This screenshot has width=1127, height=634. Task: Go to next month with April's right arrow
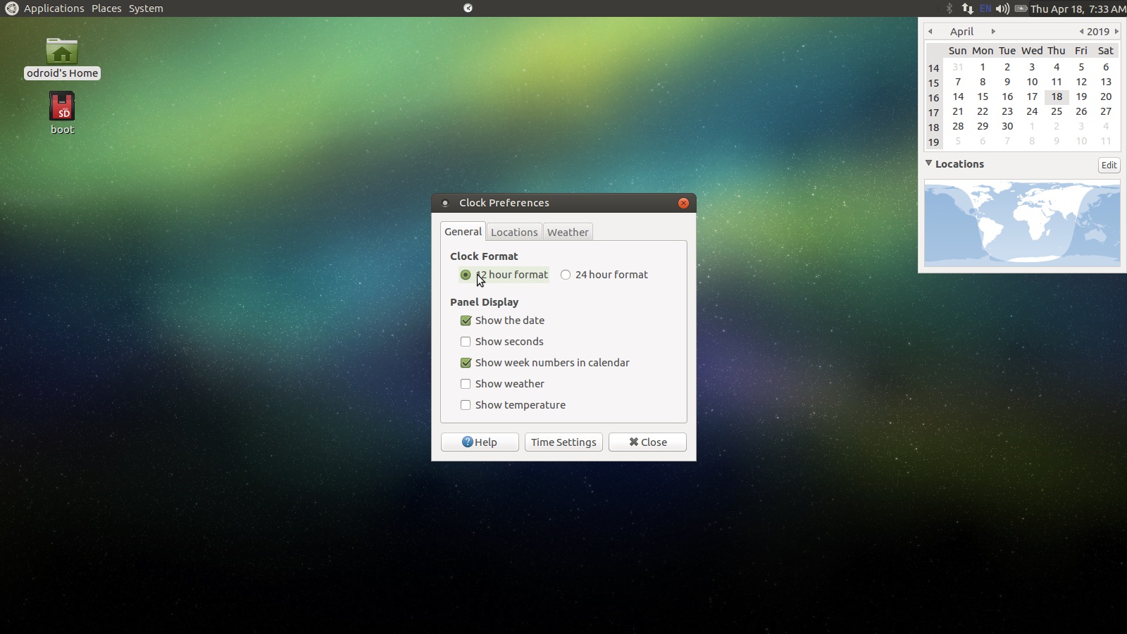993,31
